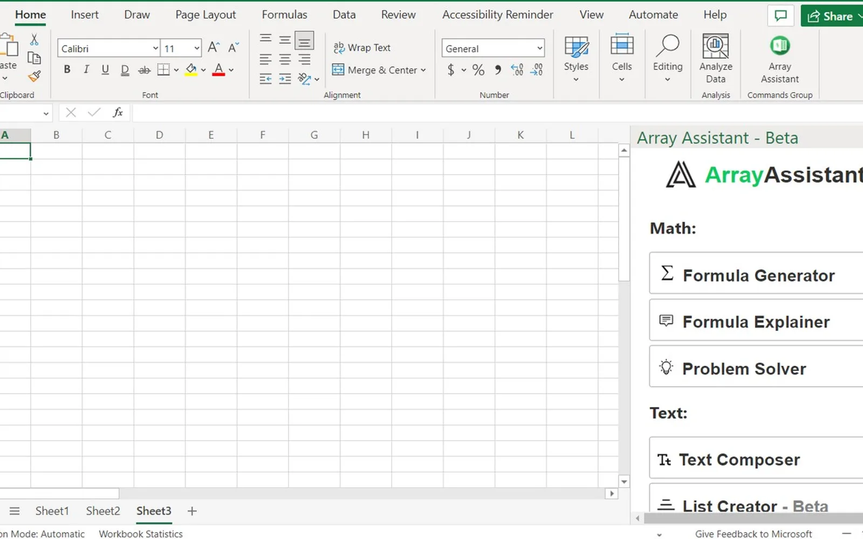Toggle bottom vertical alignment
This screenshot has width=863, height=539.
[x=304, y=40]
